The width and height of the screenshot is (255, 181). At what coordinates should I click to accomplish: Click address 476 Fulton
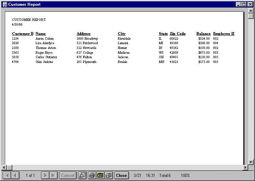pyautogui.click(x=84, y=57)
